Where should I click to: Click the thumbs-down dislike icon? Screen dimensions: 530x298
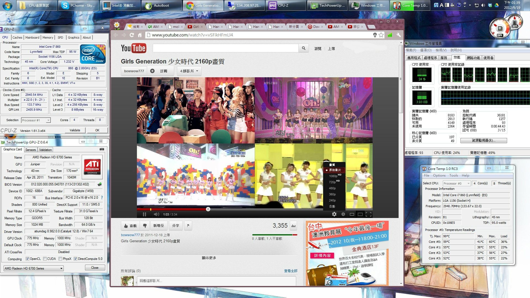pyautogui.click(x=145, y=226)
